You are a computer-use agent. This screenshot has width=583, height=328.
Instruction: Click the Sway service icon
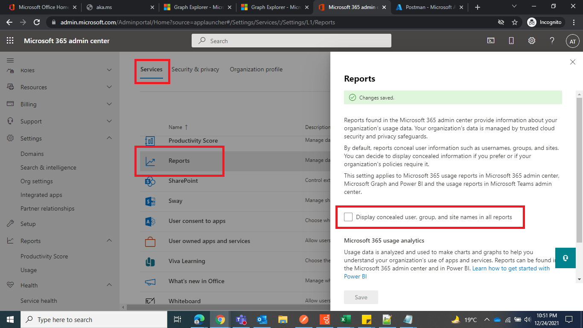tap(150, 201)
